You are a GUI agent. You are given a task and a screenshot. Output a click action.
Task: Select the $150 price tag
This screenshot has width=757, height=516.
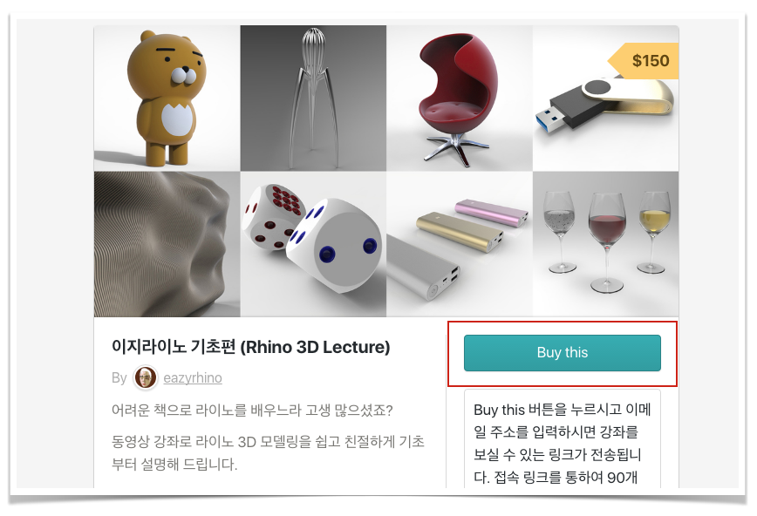click(x=643, y=61)
